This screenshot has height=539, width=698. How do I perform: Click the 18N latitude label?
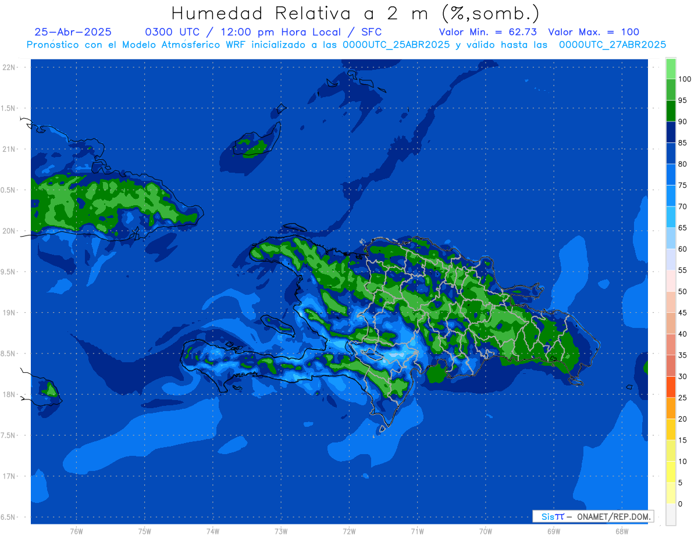[x=8, y=394]
